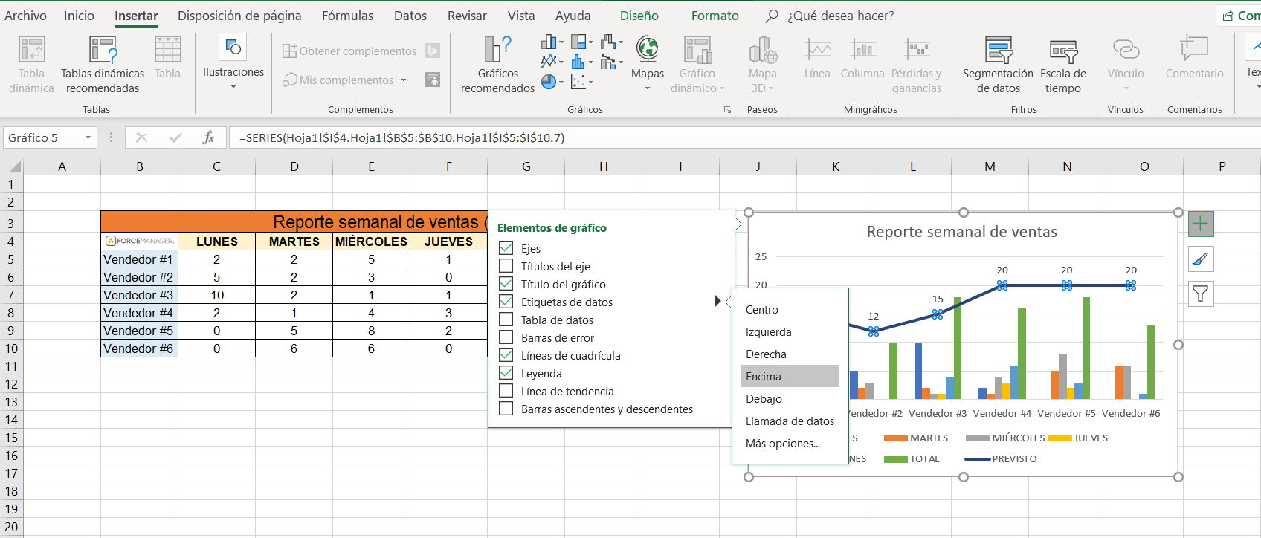1261x538 pixels.
Task: Enable the Línea de tendencia checkbox
Action: [x=506, y=391]
